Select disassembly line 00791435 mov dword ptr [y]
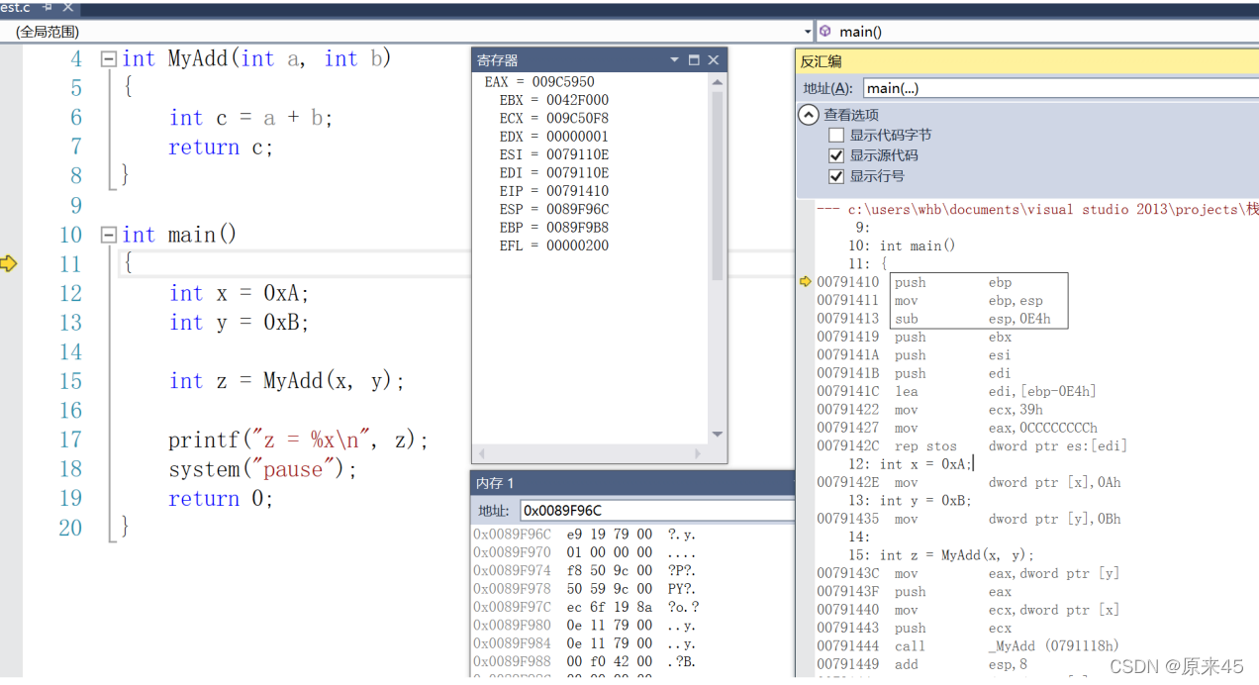The image size is (1259, 685). (x=969, y=520)
